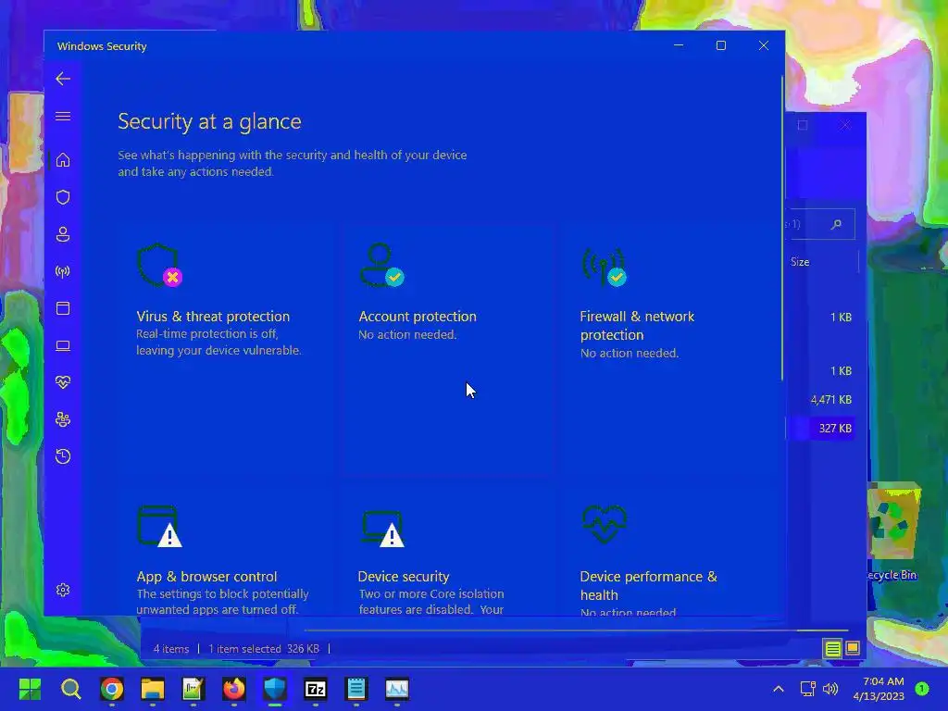Open Device performance & health heart sidebar icon

click(63, 382)
